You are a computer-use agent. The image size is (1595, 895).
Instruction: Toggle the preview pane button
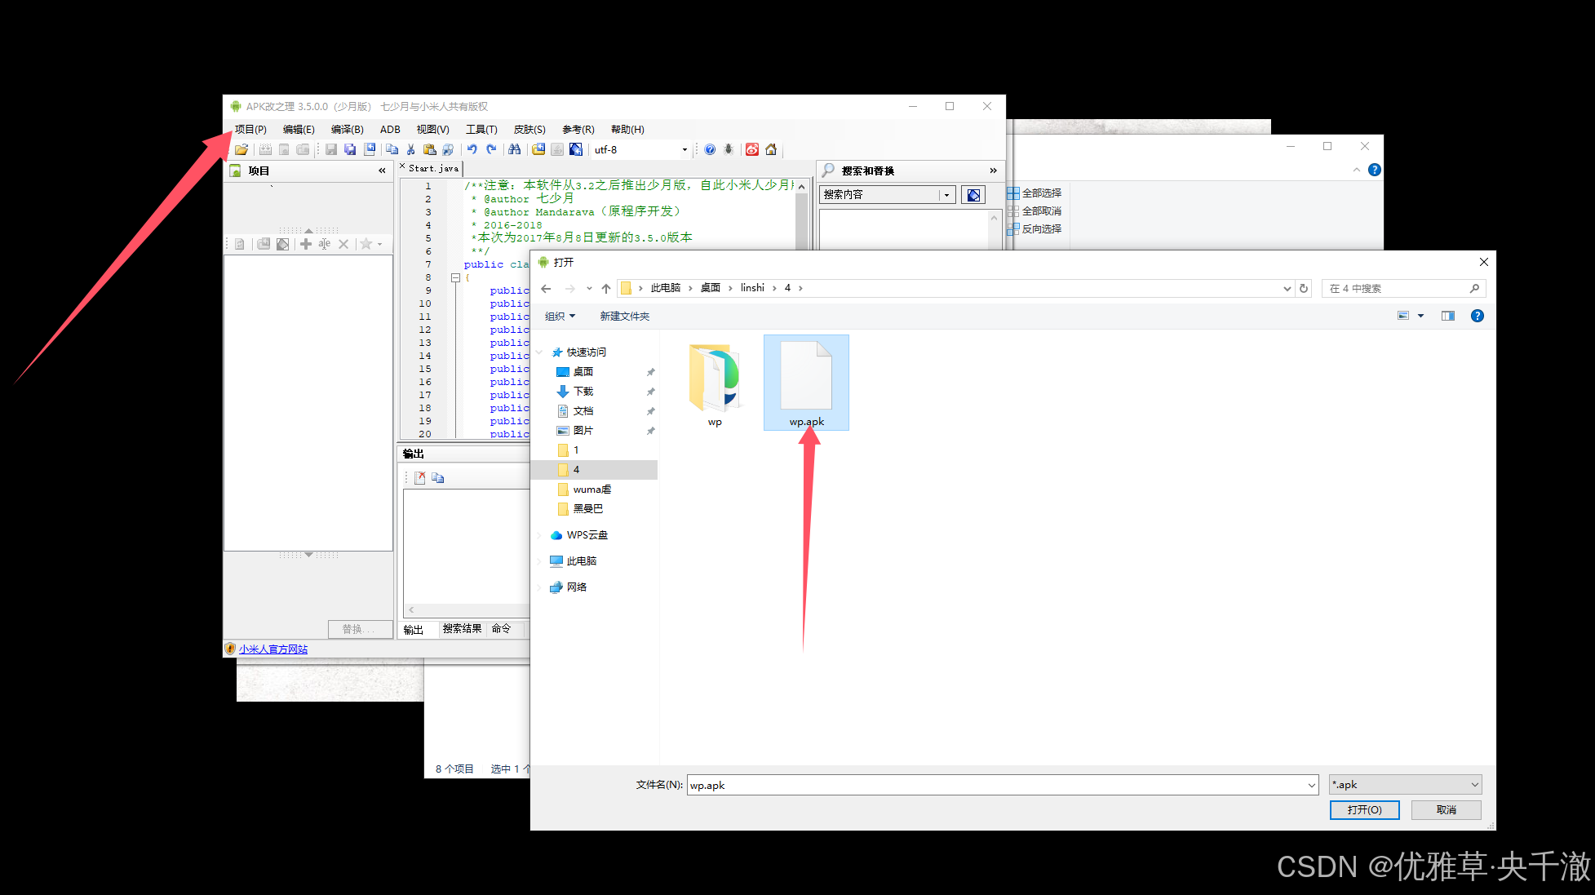[1447, 317]
